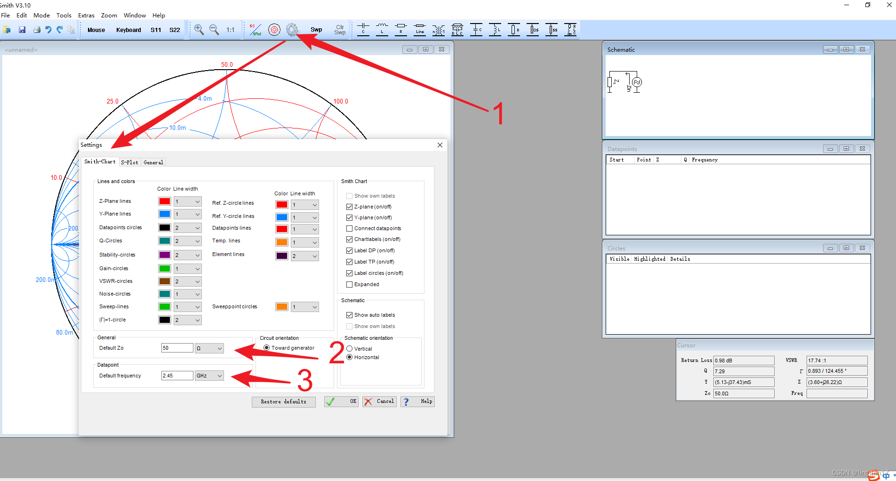Enable Connect datapoints checkbox
896x481 pixels.
(349, 228)
